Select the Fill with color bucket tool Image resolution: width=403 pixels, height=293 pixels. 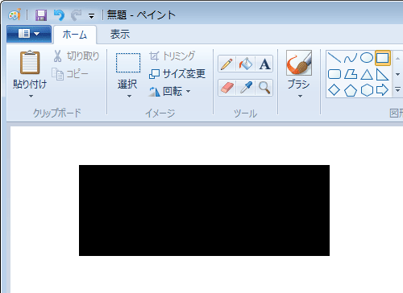(246, 64)
